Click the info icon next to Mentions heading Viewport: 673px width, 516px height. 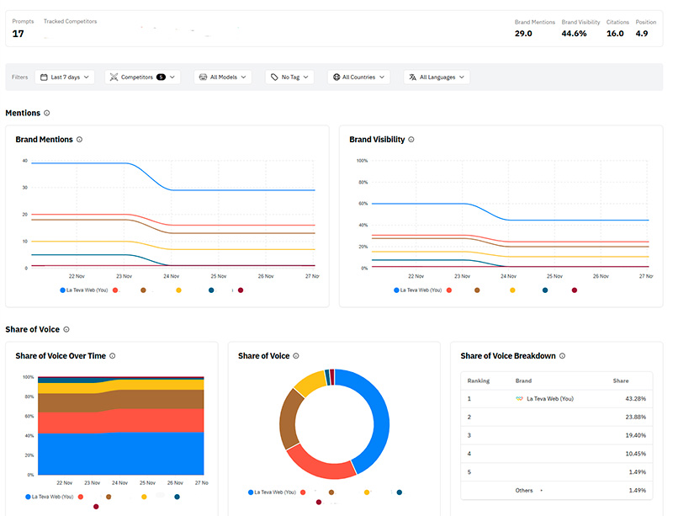47,113
